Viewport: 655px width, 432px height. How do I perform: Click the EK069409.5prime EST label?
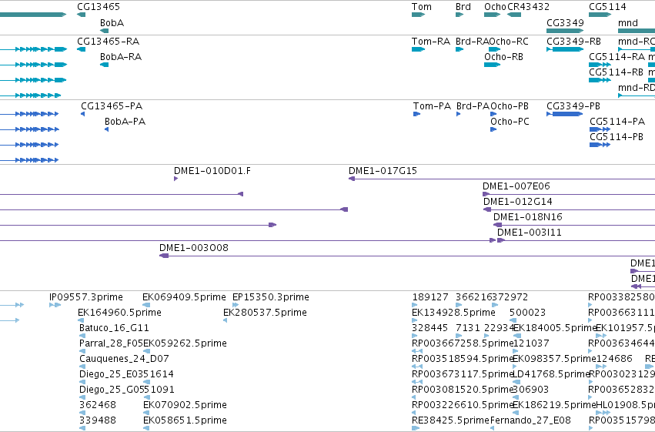point(184,297)
